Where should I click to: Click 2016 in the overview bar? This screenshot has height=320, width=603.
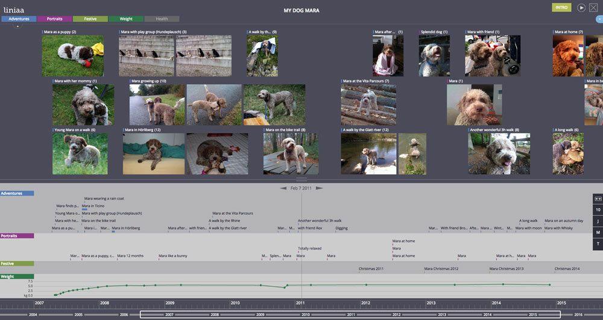(x=578, y=315)
